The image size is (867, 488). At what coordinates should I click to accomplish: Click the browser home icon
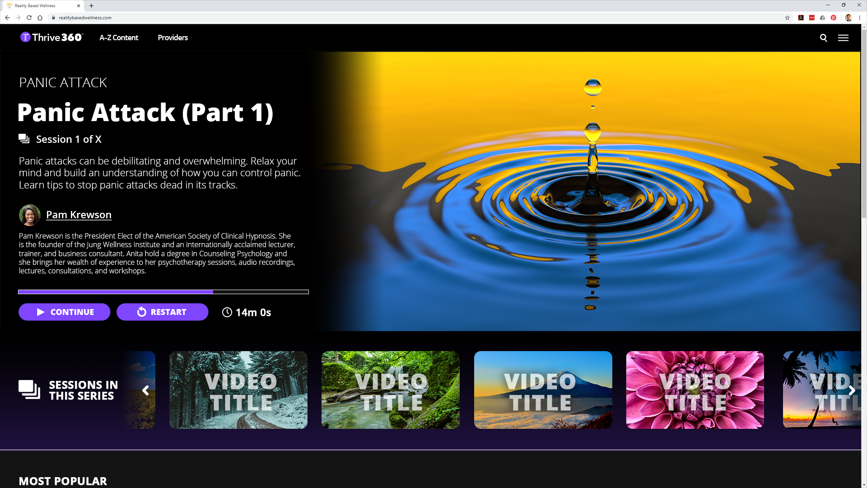(x=40, y=18)
